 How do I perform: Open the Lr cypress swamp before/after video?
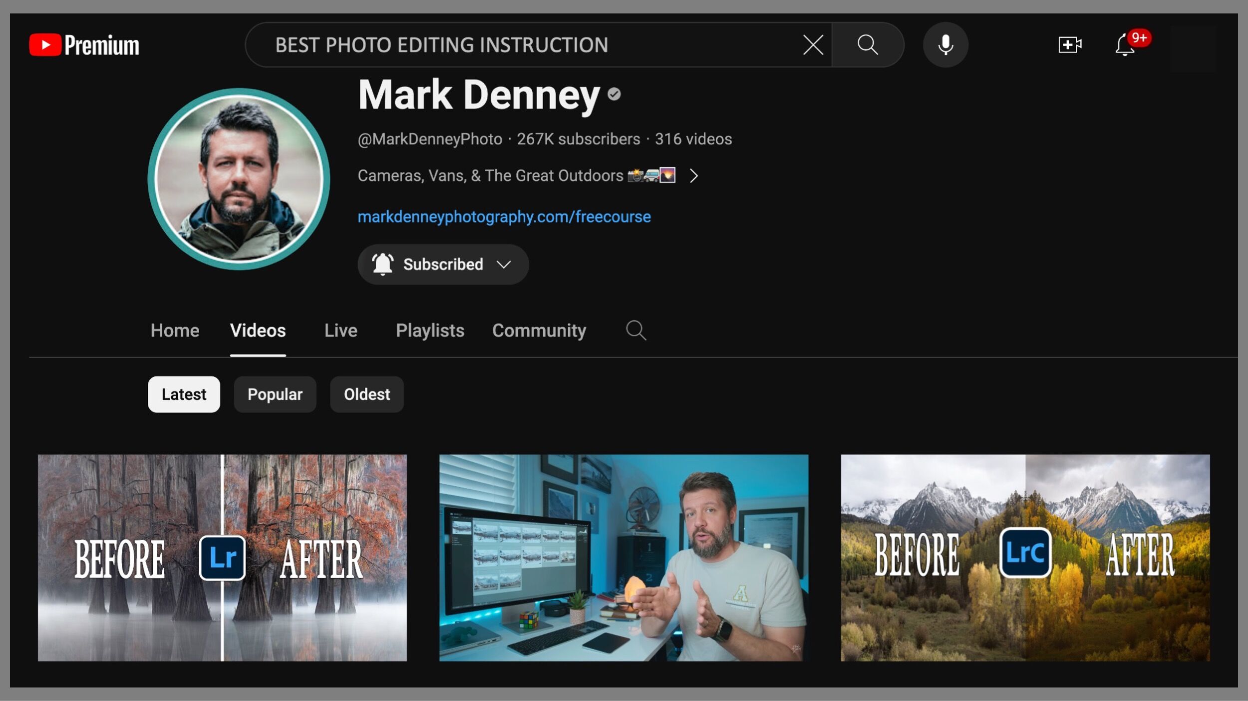coord(222,558)
